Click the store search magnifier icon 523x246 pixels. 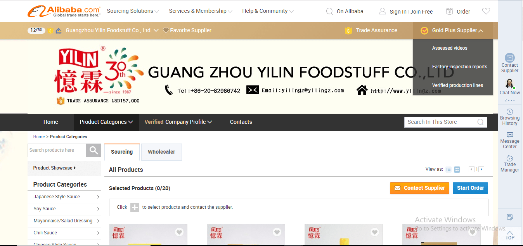480,122
